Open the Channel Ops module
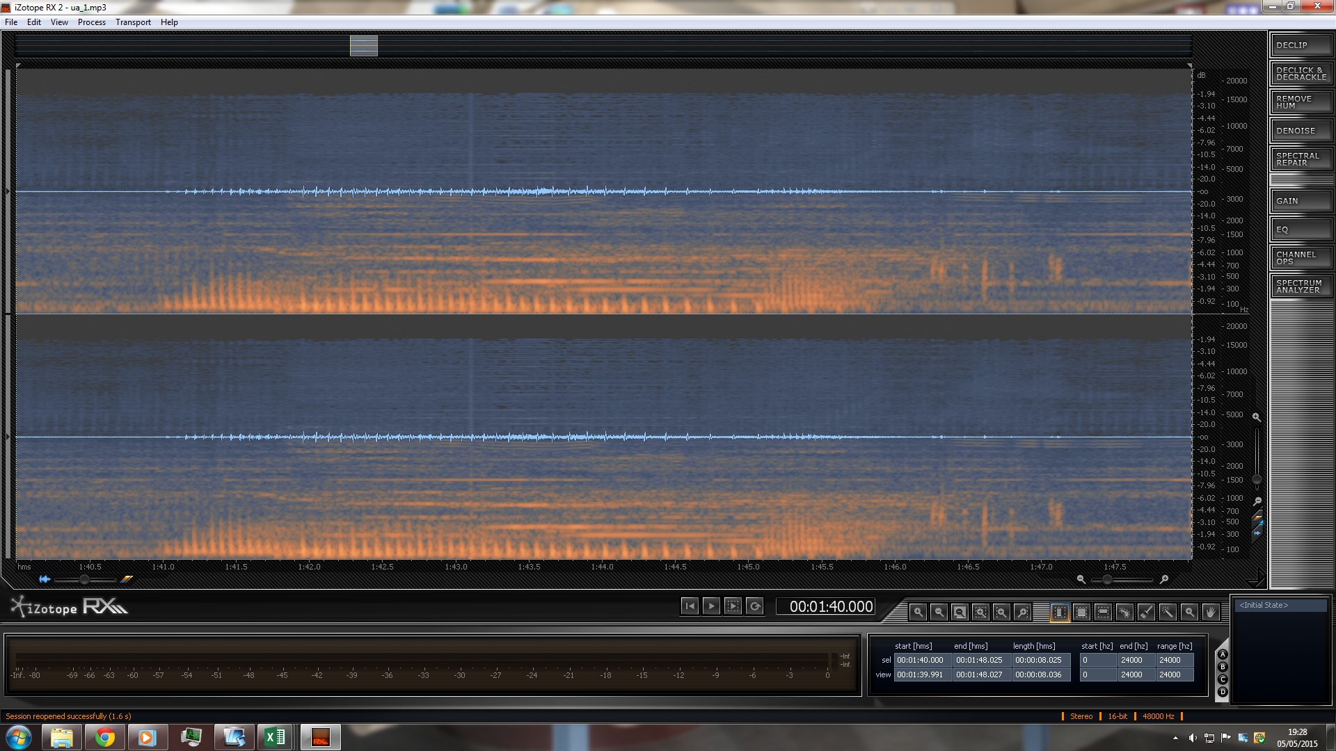The height and width of the screenshot is (751, 1336). tap(1301, 258)
